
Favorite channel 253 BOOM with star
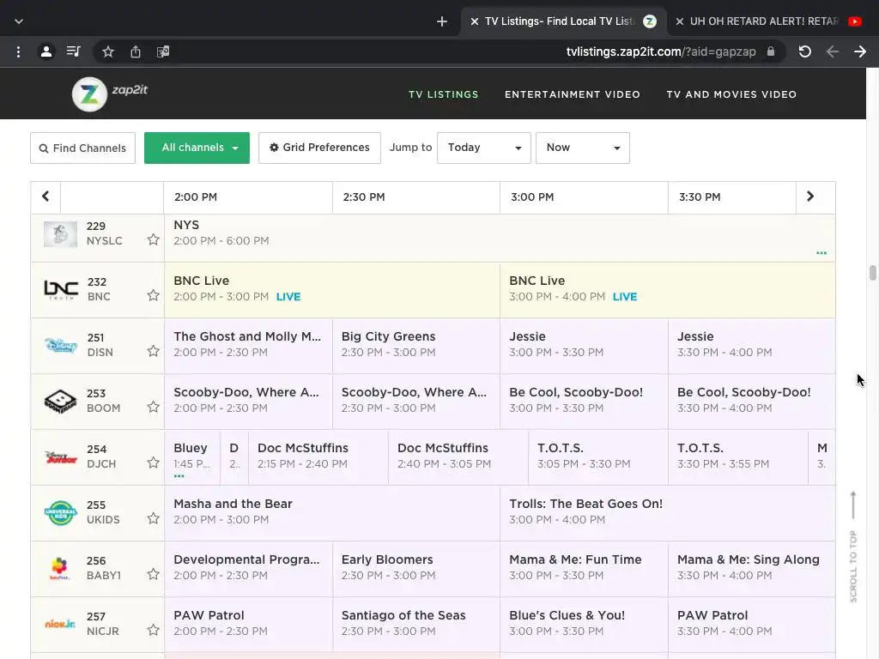click(x=153, y=407)
